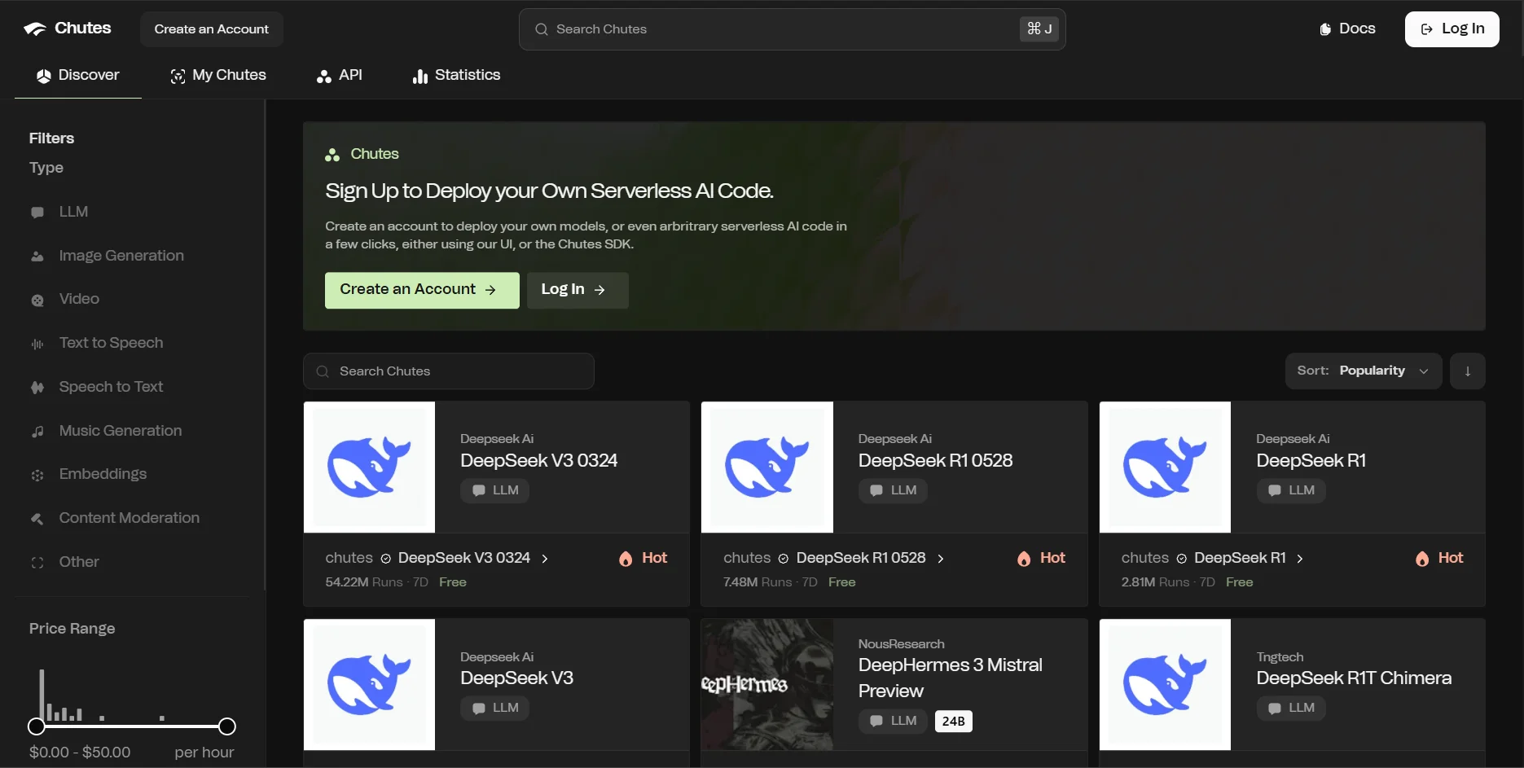Click the DeepHermes card thumbnail image
The width and height of the screenshot is (1524, 768).
pyautogui.click(x=767, y=685)
